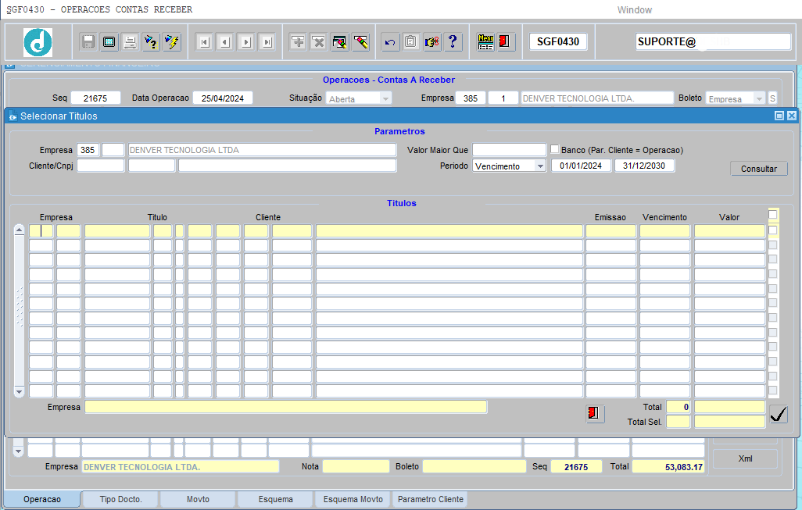Click the Xml button
The image size is (802, 510).
745,458
